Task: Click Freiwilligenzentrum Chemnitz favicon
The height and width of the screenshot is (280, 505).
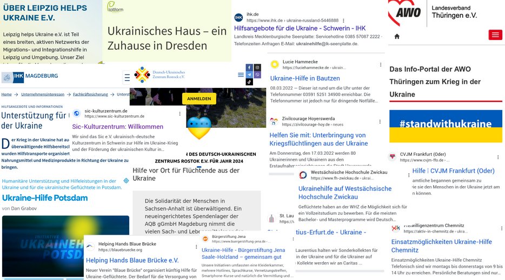Action: (396, 228)
